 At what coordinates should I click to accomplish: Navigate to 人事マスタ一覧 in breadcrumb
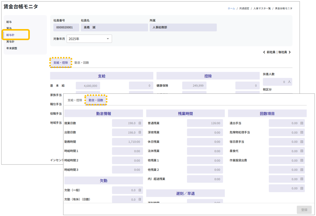262,8
